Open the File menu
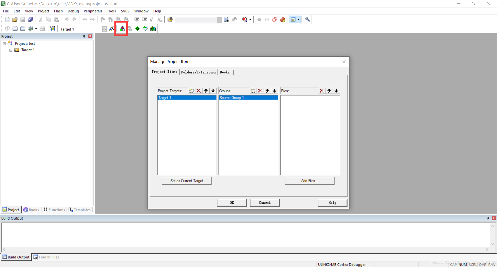Image resolution: width=497 pixels, height=267 pixels. (6, 11)
